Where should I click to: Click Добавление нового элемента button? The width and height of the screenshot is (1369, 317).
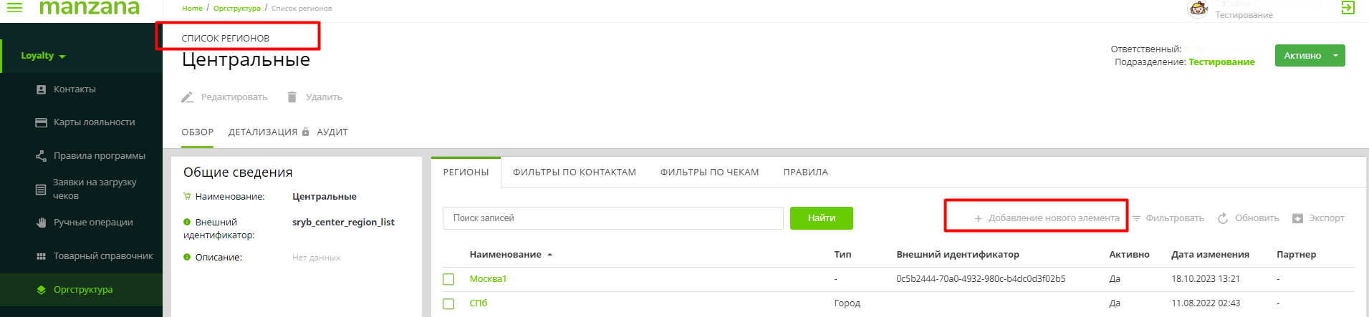pyautogui.click(x=1047, y=218)
